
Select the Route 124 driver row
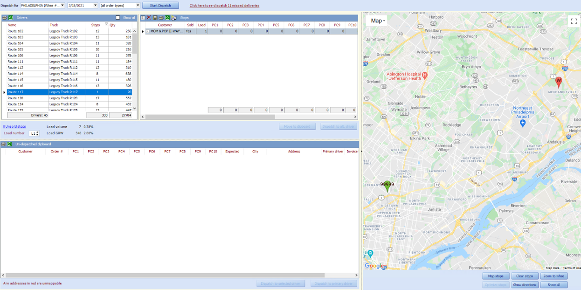click(69, 104)
